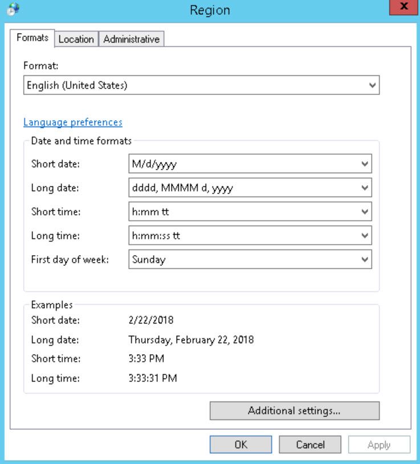
Task: Click the First day of week: label
Action: point(70,260)
